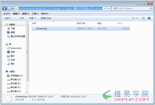Screen dimensions: 155x105
Task: Expand the address bar history dropdown
Action: tap(105, 8)
